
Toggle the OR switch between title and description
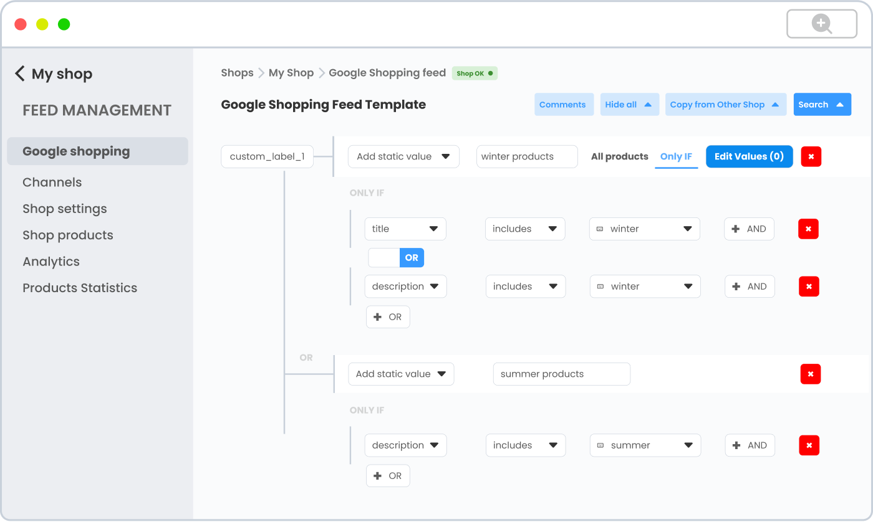(396, 257)
